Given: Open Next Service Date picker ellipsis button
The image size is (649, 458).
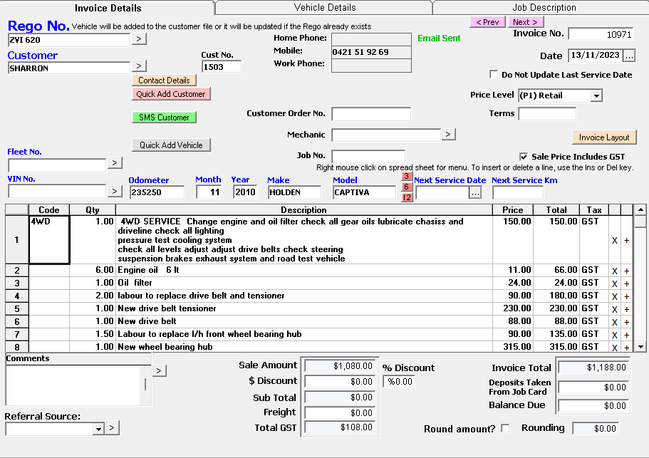Looking at the screenshot, I should [x=475, y=192].
